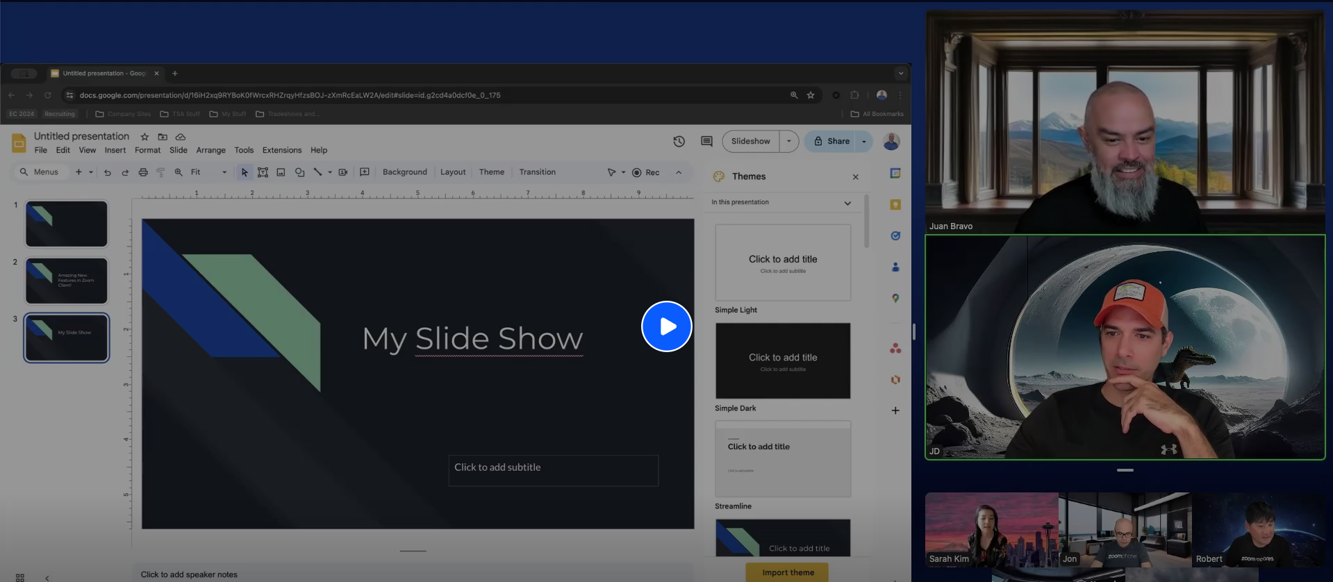
Task: Click the Google Slides home logo
Action: (19, 143)
